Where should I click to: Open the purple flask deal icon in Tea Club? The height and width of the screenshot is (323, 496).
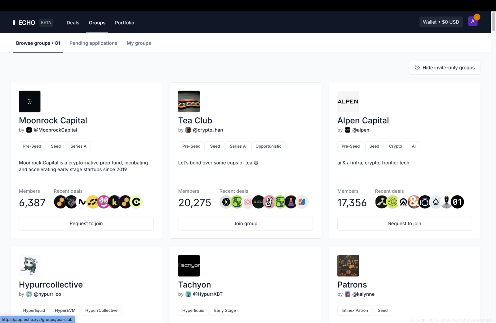[x=291, y=202]
